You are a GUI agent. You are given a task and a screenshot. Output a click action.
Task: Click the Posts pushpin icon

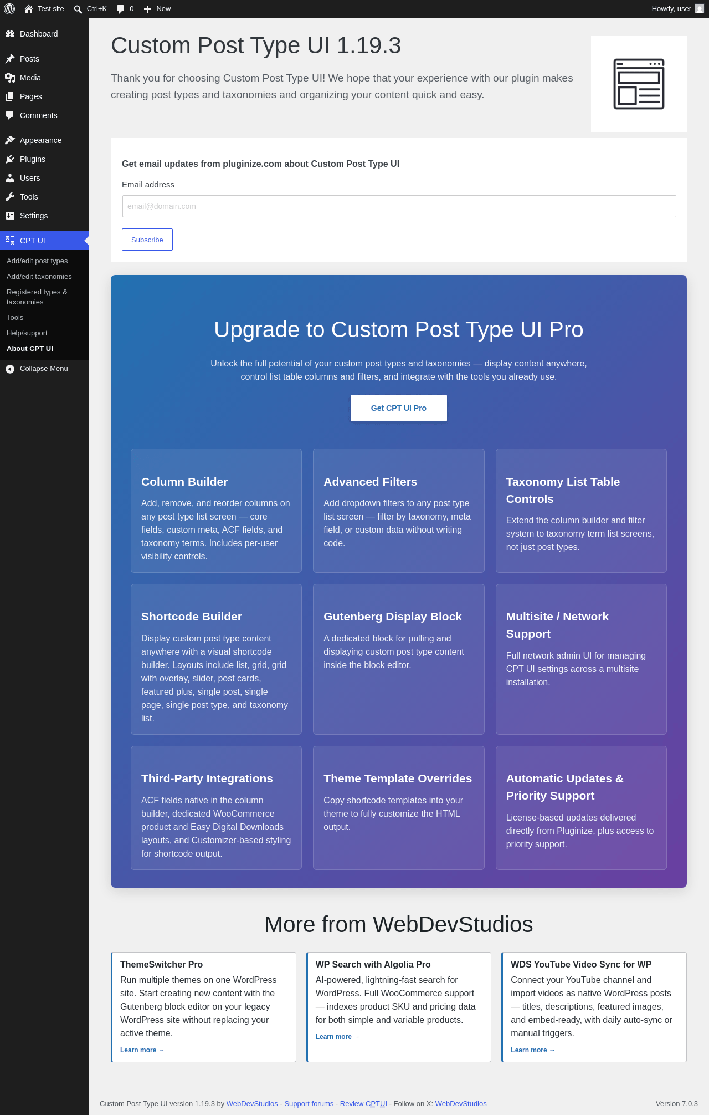10,59
